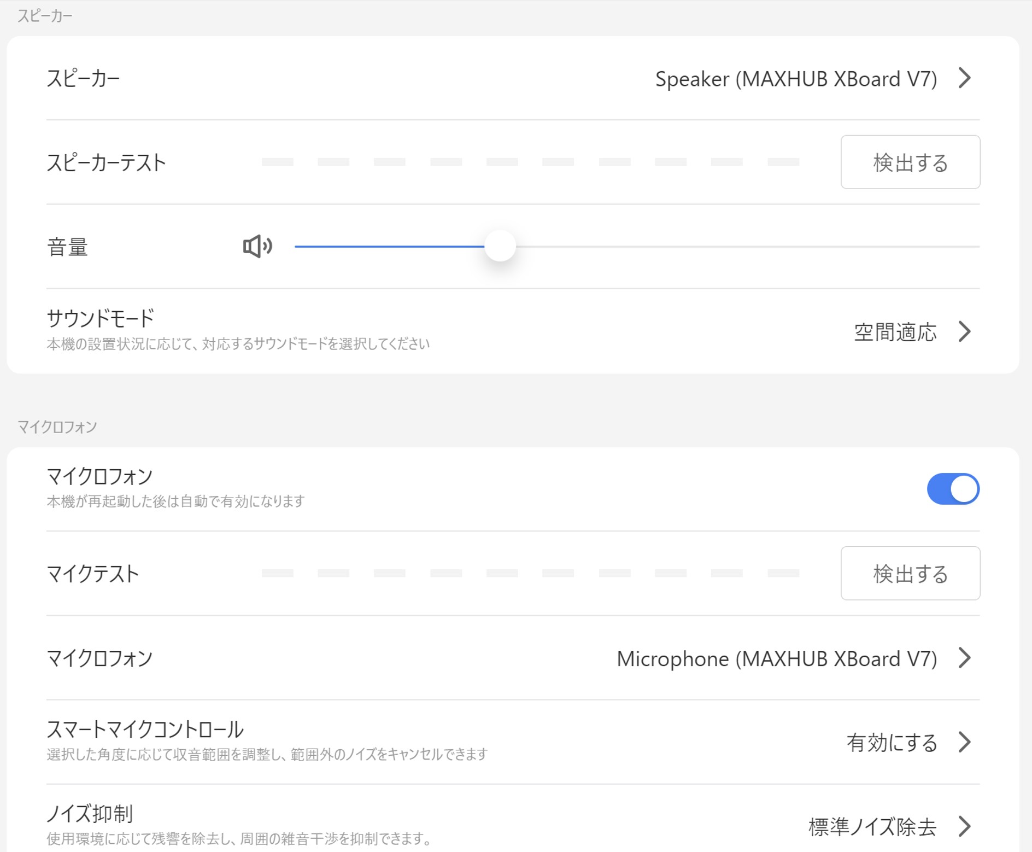Select the 標準ノイズ除去 noise setting value
This screenshot has height=852, width=1032.
(872, 827)
